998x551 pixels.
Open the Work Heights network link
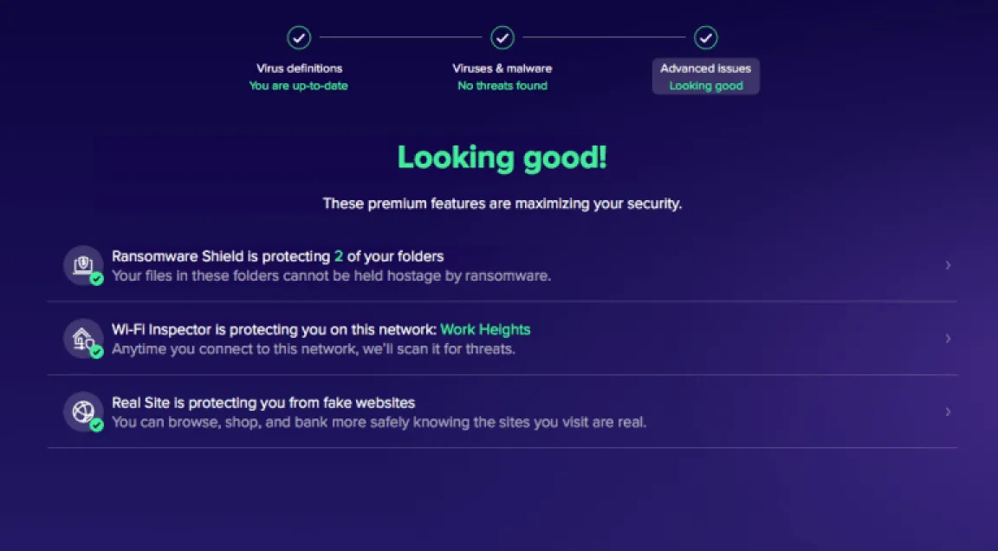(x=485, y=329)
